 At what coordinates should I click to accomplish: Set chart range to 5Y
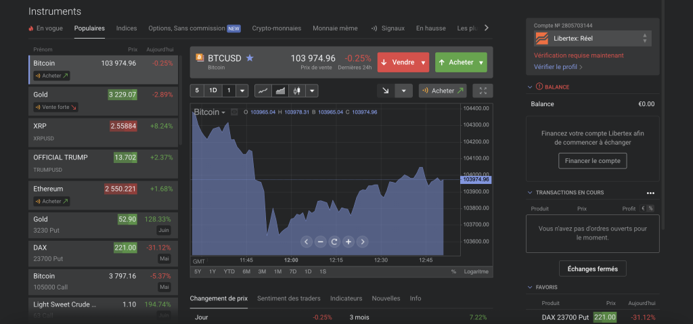(198, 271)
